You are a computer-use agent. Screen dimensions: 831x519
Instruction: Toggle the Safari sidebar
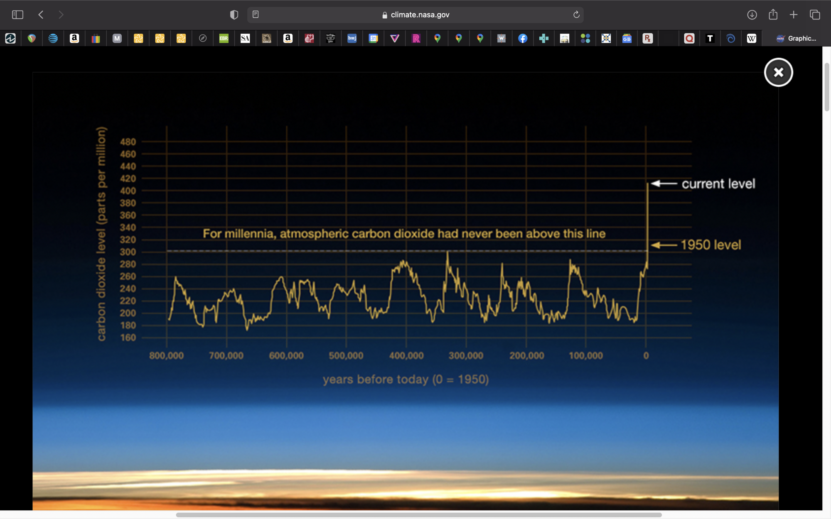(17, 15)
